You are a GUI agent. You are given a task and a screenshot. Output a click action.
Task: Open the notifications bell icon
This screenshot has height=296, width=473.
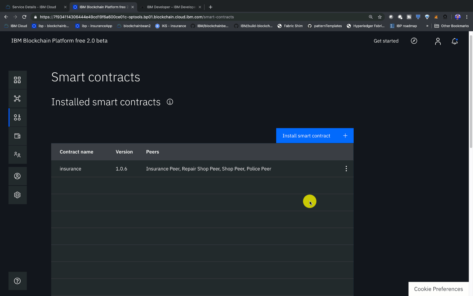pyautogui.click(x=455, y=41)
